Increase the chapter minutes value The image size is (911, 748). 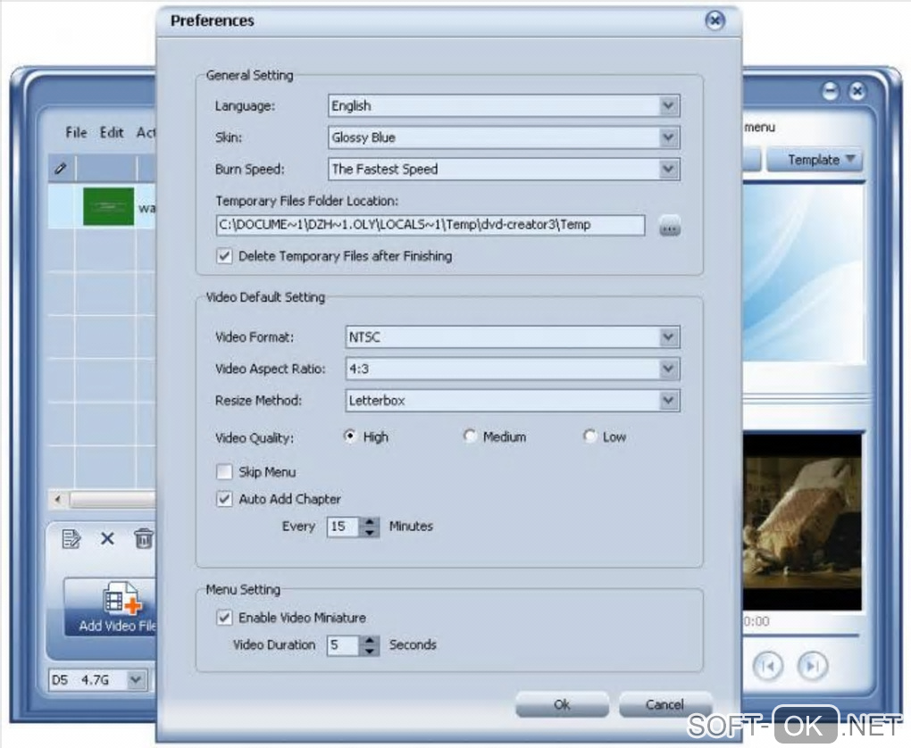coord(370,521)
